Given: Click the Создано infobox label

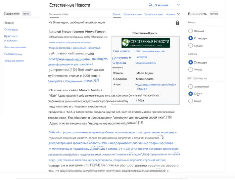Looking at the screenshot, I should (120, 79).
